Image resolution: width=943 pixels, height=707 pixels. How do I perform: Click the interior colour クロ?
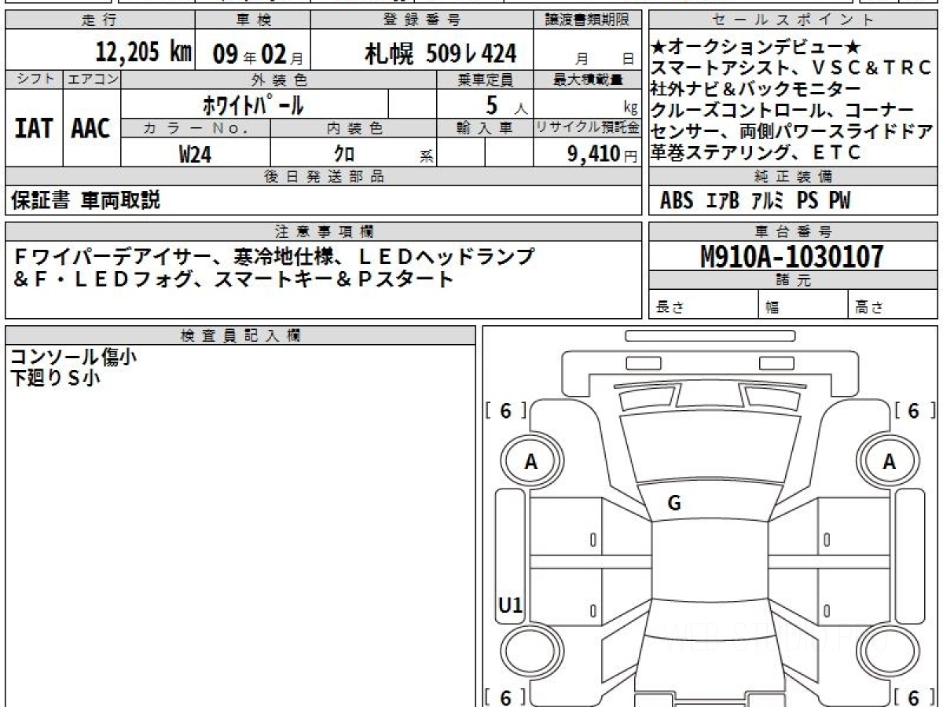[344, 154]
